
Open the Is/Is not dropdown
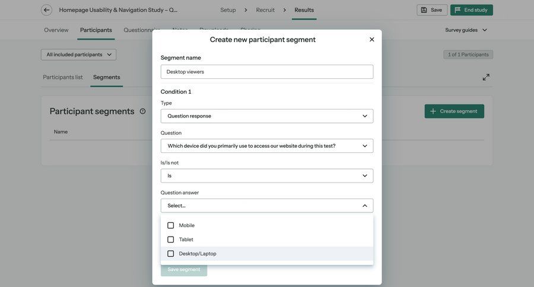pos(267,176)
